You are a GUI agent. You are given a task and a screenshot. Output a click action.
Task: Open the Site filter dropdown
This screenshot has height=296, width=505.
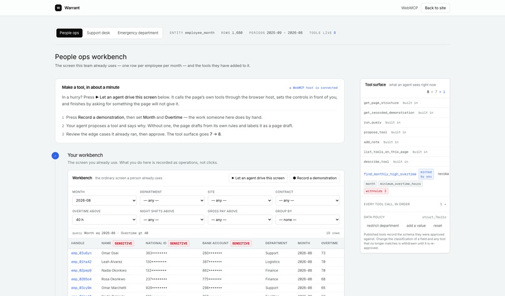point(240,200)
